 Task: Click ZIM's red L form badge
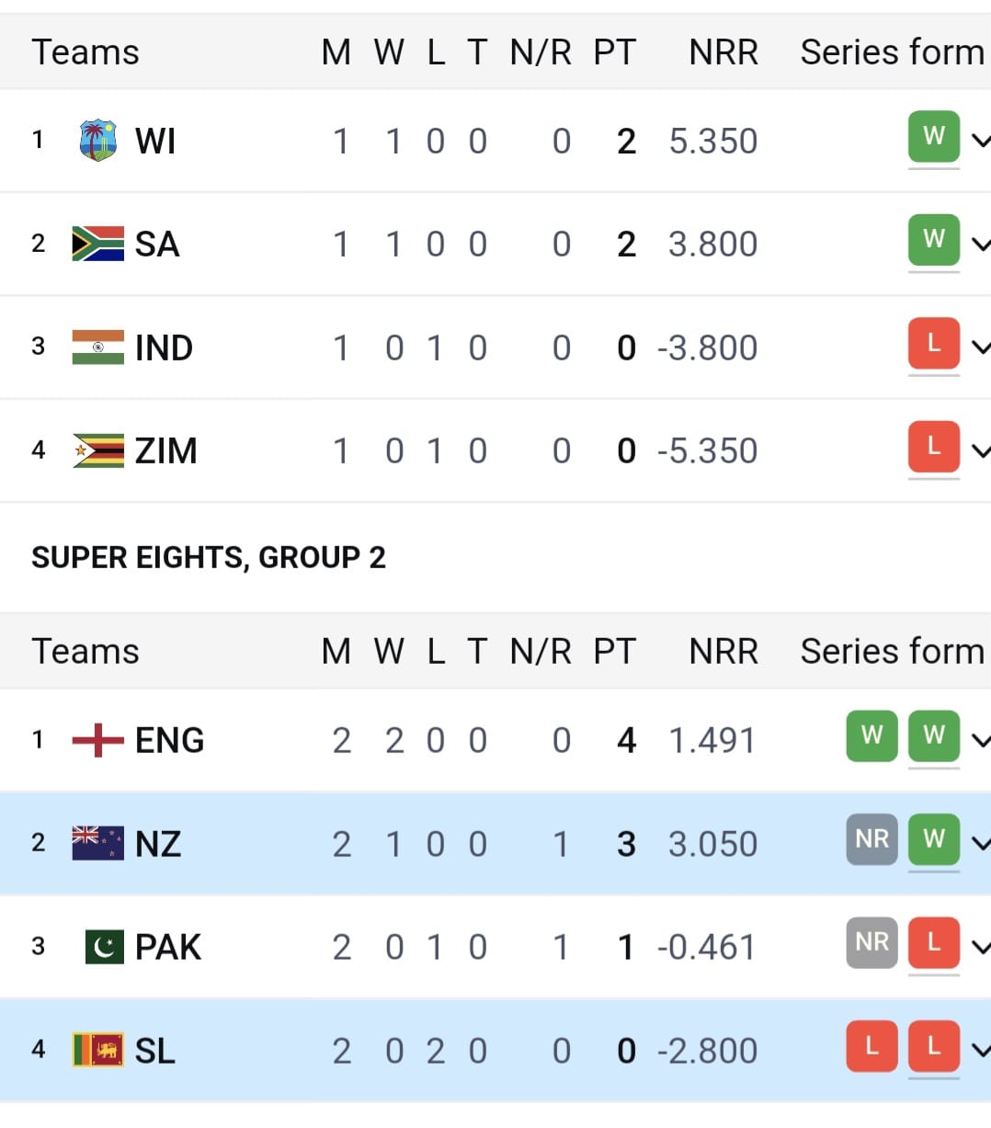(933, 446)
